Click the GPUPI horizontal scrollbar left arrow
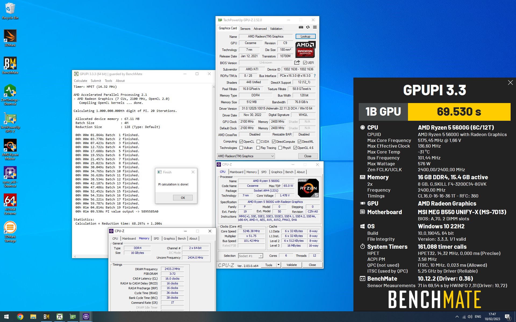 [x=75, y=257]
